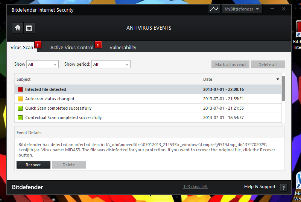Open the calendar events icon
The height and width of the screenshot is (202, 301).
point(29,27)
